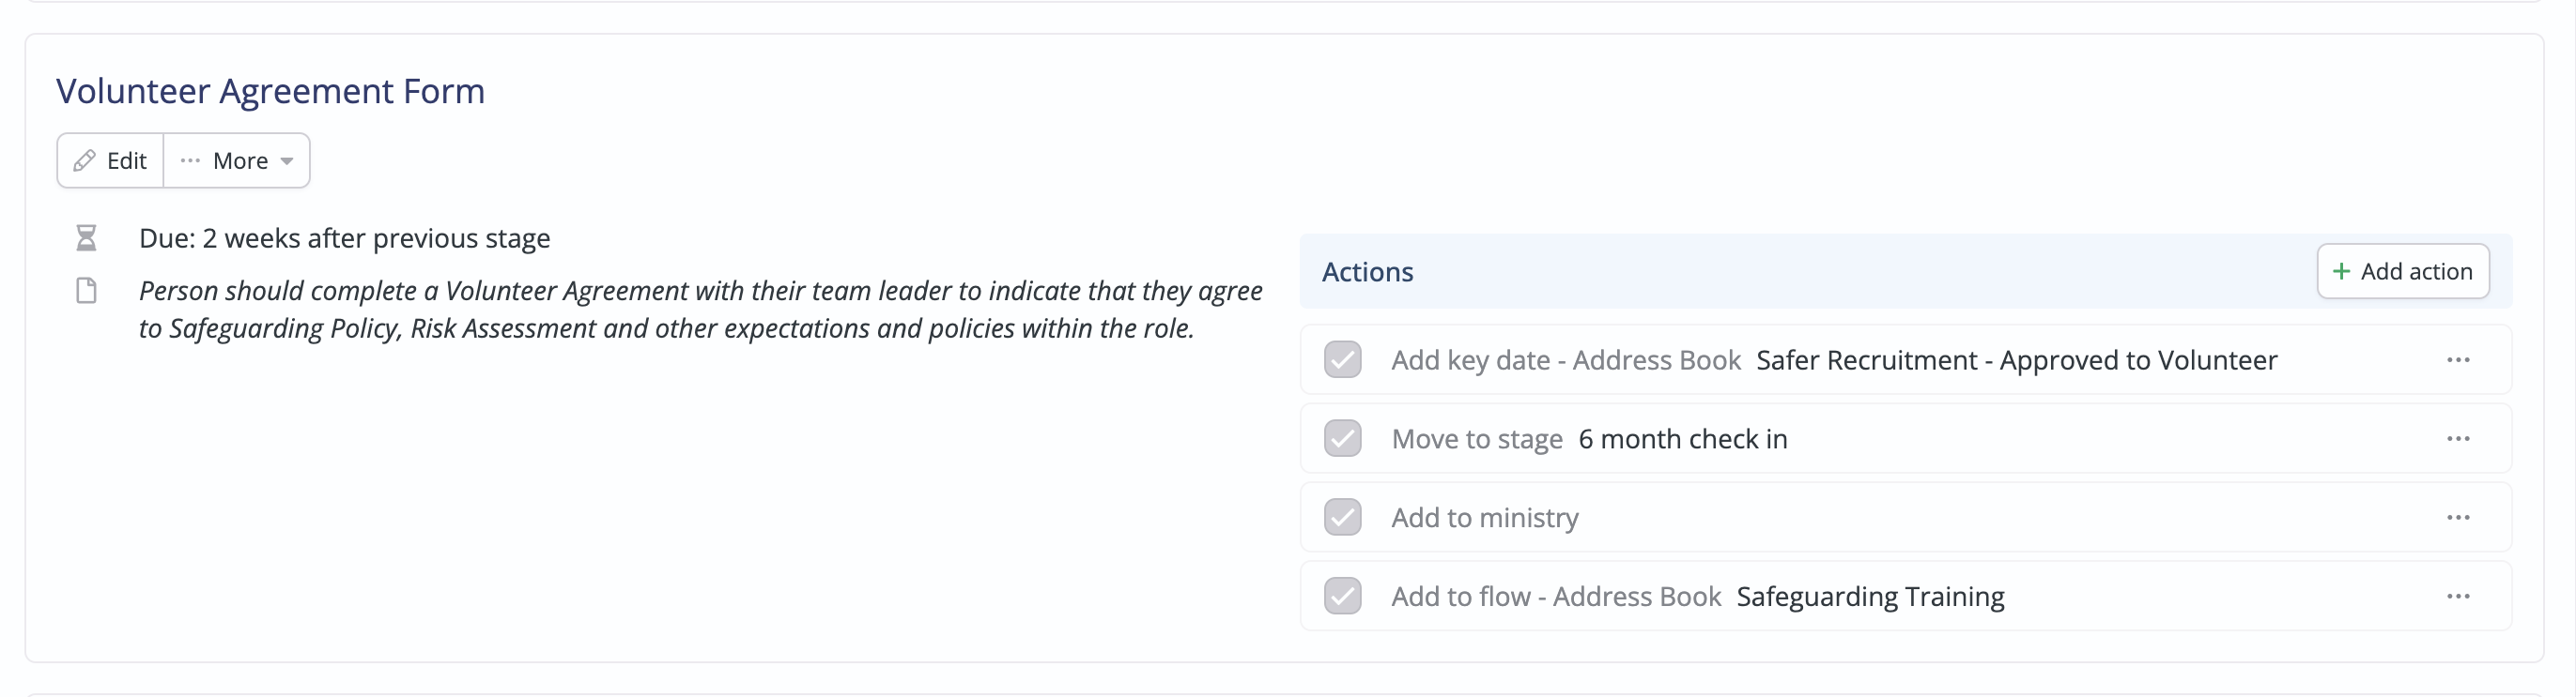Viewport: 2576px width, 697px height.
Task: Click the hourglass due date icon
Action: pyautogui.click(x=86, y=238)
